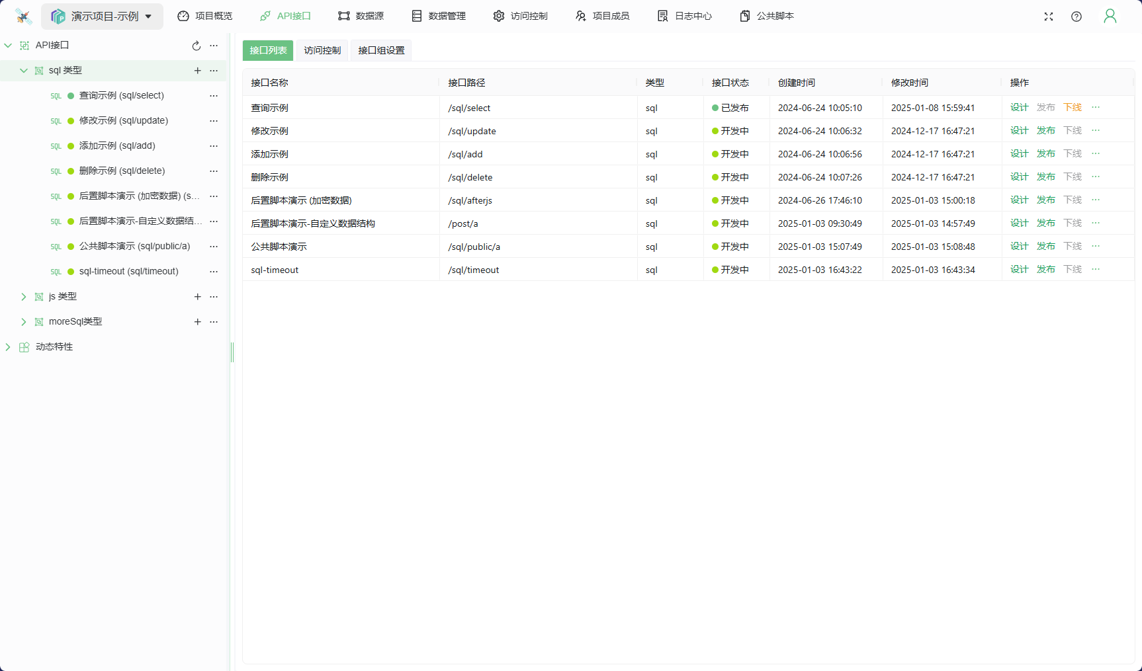
Task: Open the fullscreen toggle icon in header
Action: [1049, 17]
